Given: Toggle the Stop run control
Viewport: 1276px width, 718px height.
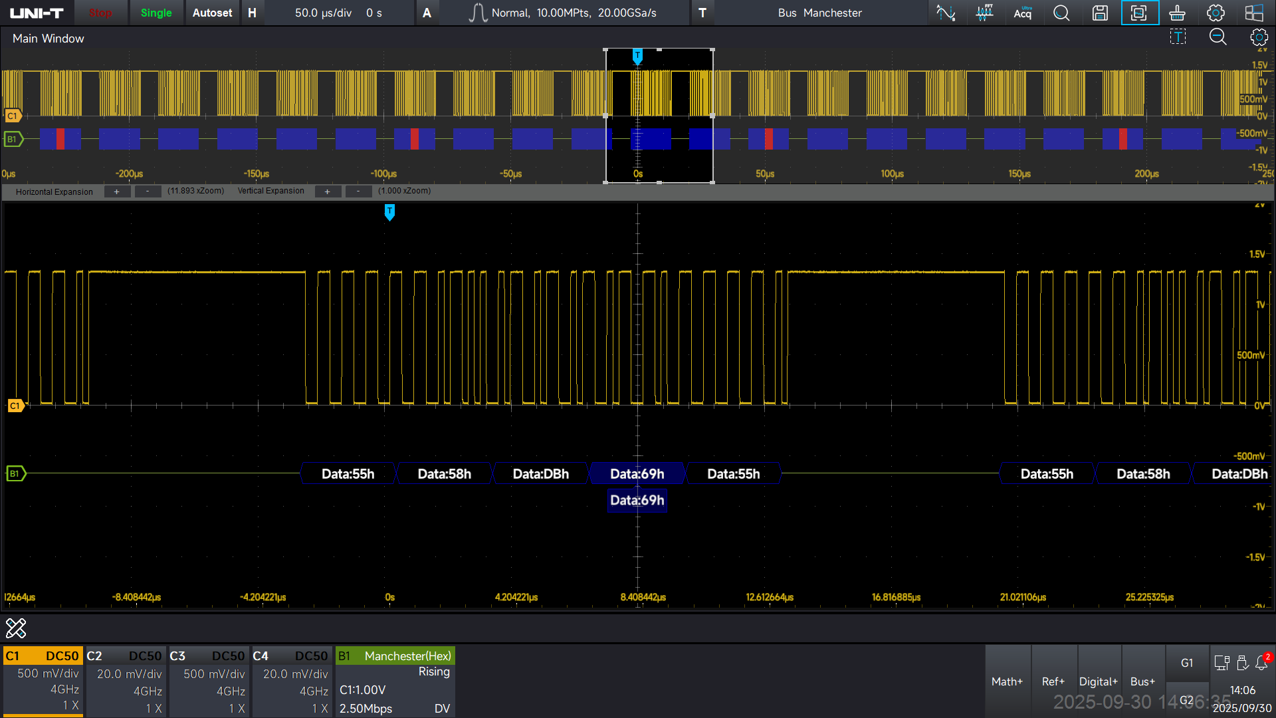Looking at the screenshot, I should [x=100, y=13].
